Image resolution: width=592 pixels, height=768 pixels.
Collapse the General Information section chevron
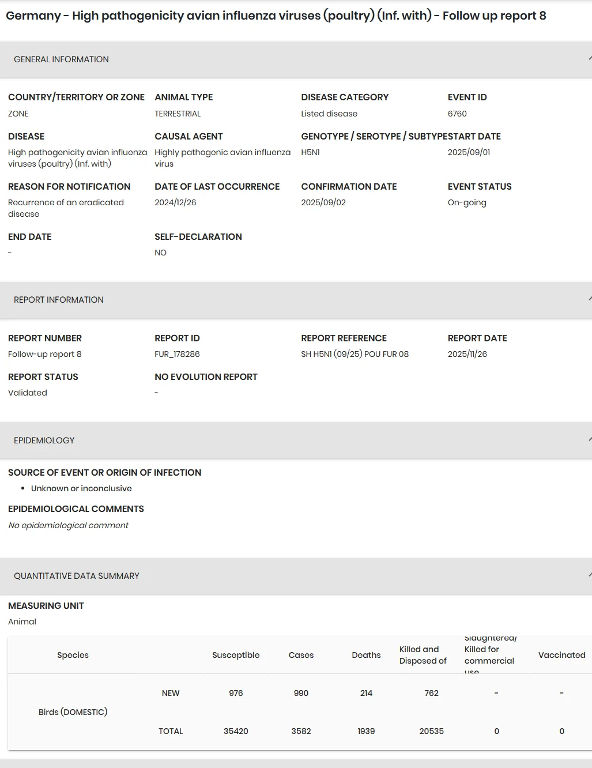(590, 59)
